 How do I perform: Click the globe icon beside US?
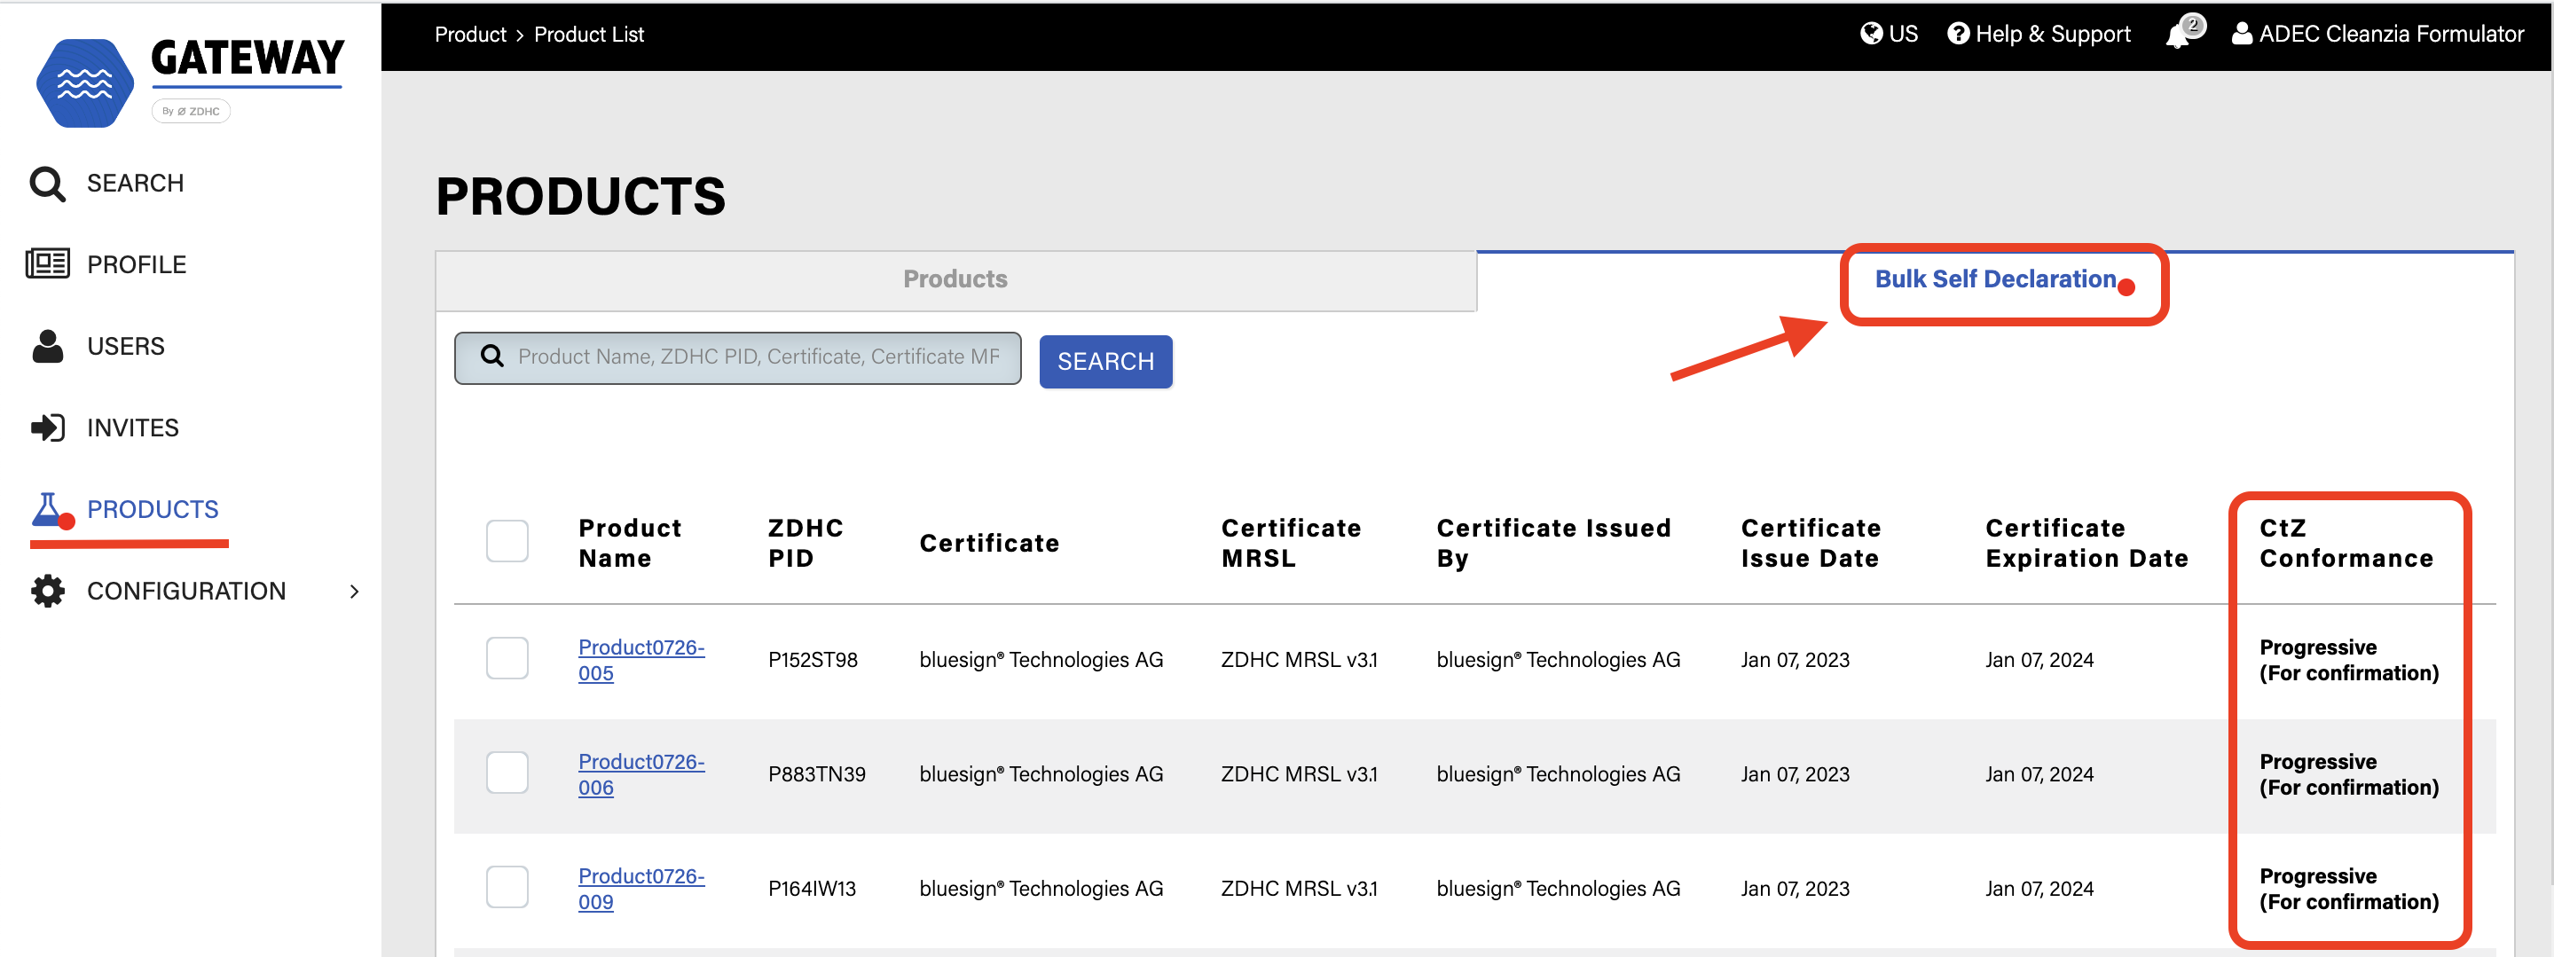click(1871, 34)
